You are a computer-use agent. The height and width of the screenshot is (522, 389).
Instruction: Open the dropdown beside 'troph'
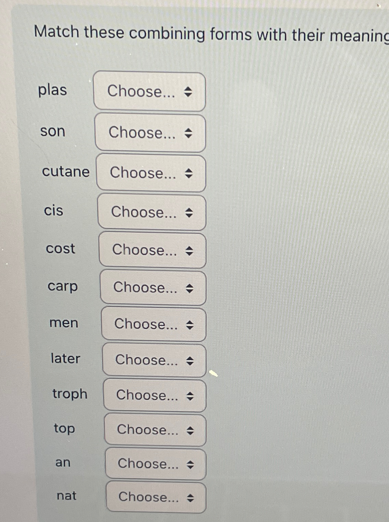click(x=155, y=395)
